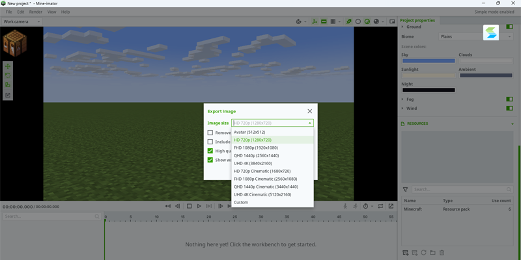The width and height of the screenshot is (521, 260).
Task: Choose Custom image size option
Action: [x=272, y=202]
